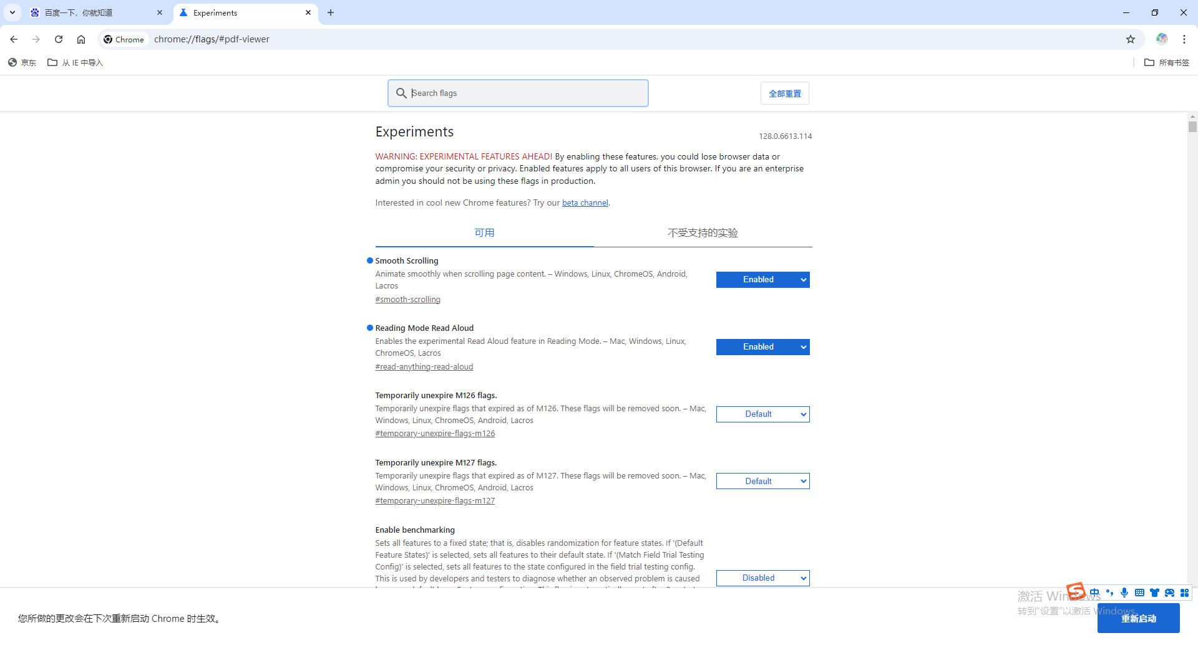The image size is (1198, 648).
Task: Click the Chrome site info chip
Action: click(x=124, y=39)
